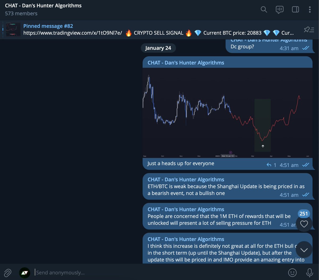Click the 'I think this increase' message
This screenshot has height=280, width=319.
point(226,253)
